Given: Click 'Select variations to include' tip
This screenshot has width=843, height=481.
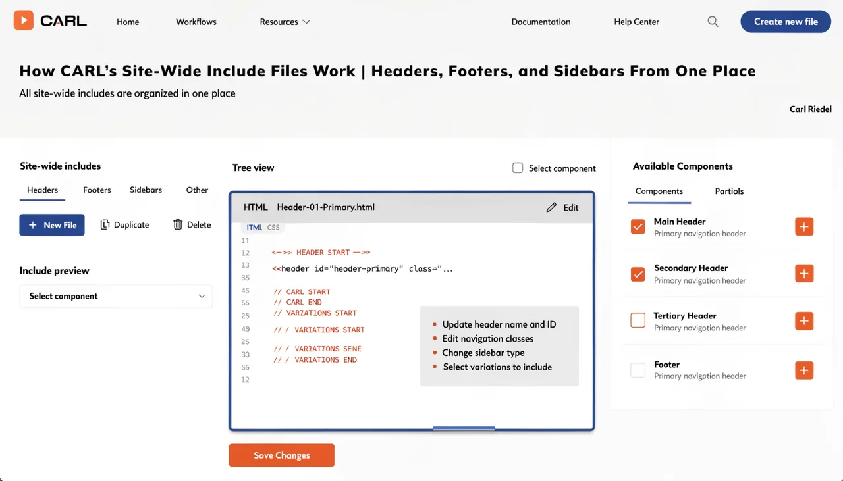Looking at the screenshot, I should (x=497, y=367).
